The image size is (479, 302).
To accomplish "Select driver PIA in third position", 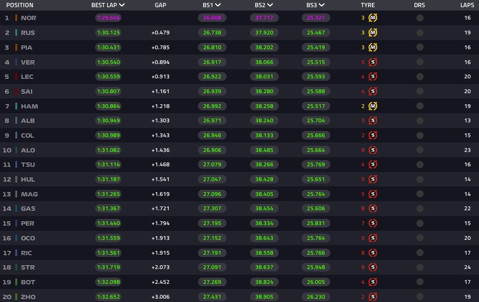I will pyautogui.click(x=27, y=47).
